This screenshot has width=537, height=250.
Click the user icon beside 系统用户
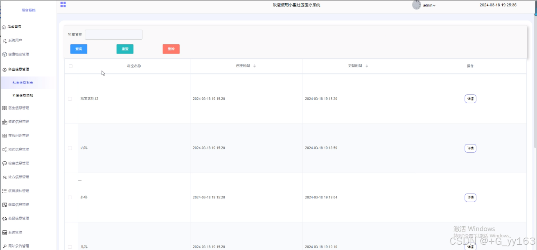click(x=5, y=41)
